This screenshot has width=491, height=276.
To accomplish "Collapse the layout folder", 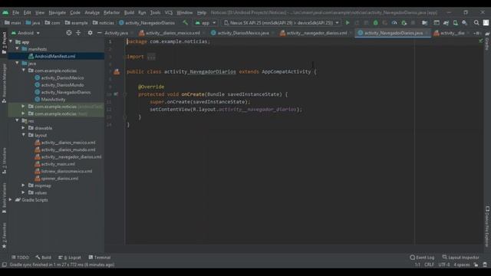I will [23, 135].
